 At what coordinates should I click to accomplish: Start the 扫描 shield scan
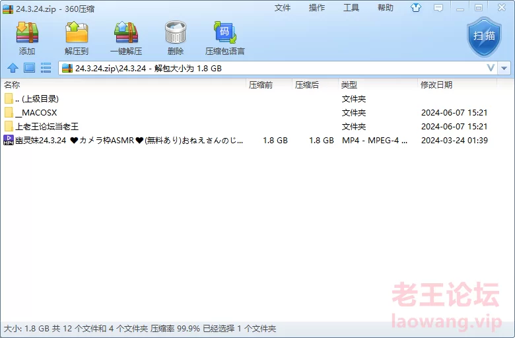point(484,37)
